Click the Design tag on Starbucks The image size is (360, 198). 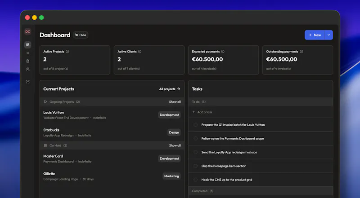click(174, 132)
